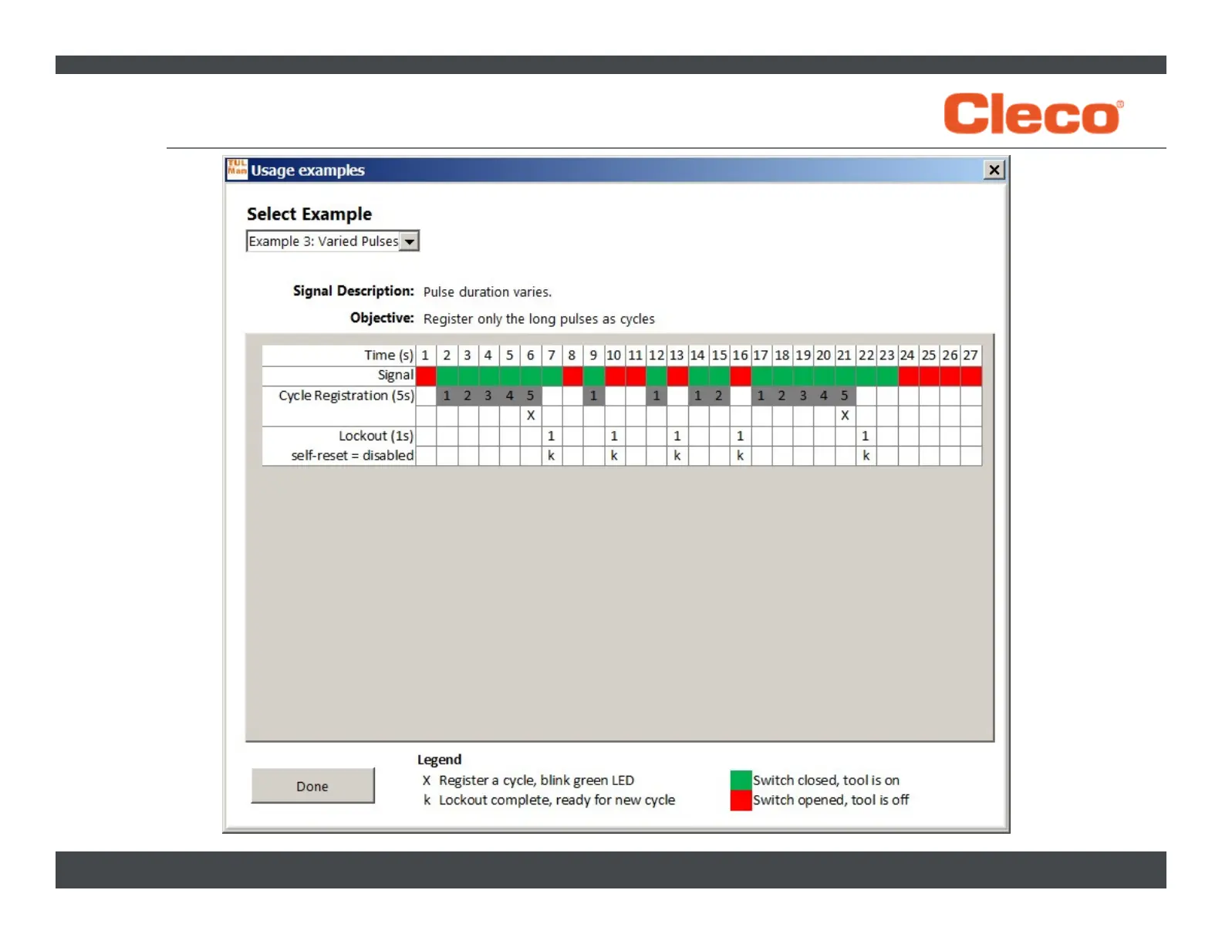Click the red Signal cell at time 1
1222x944 pixels.
(x=426, y=376)
